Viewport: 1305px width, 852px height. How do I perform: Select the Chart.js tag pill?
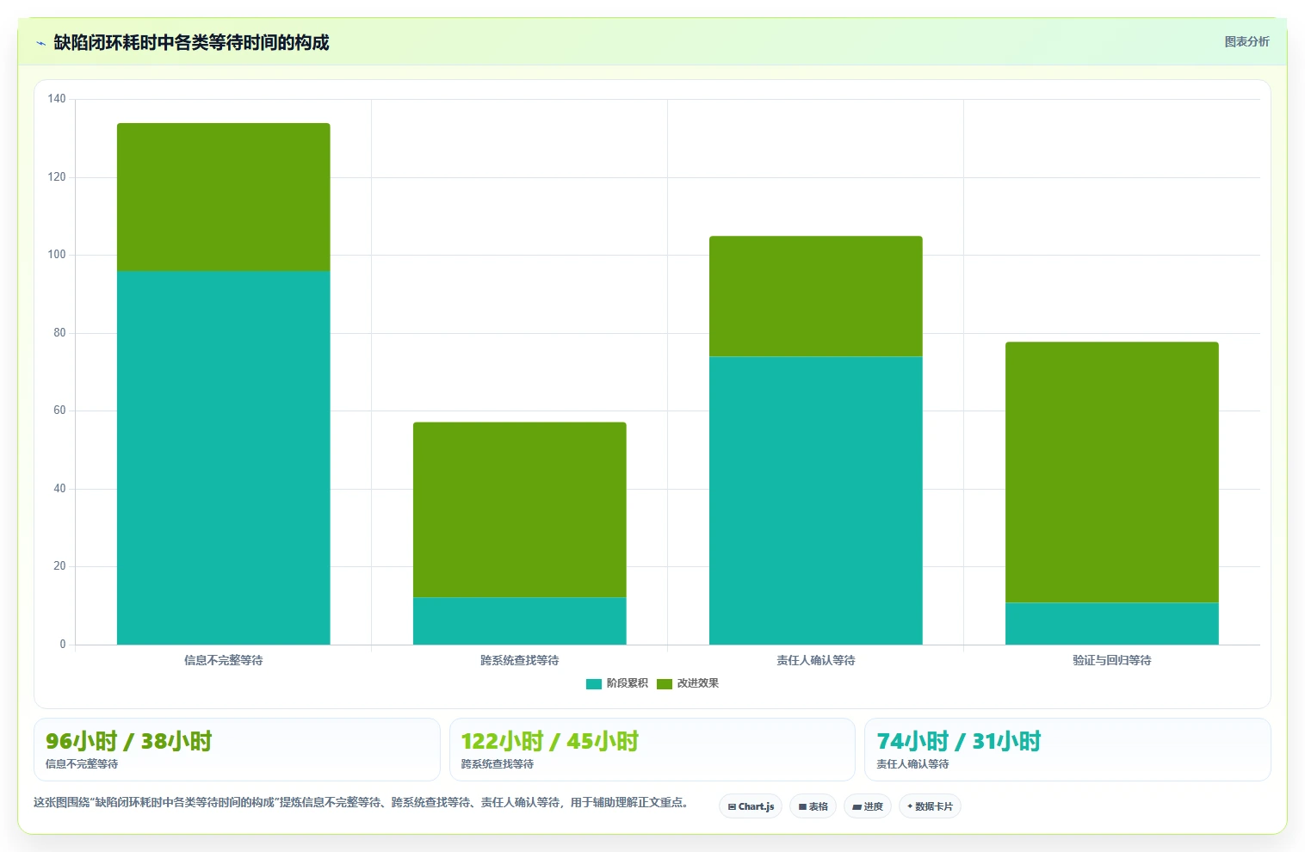(751, 806)
